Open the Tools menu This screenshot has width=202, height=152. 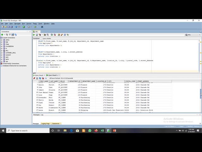pyautogui.click(x=40, y=24)
